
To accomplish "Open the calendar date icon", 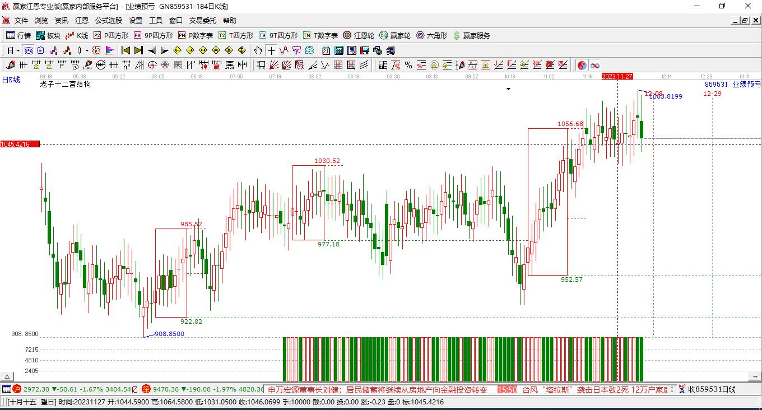I will point(326,50).
